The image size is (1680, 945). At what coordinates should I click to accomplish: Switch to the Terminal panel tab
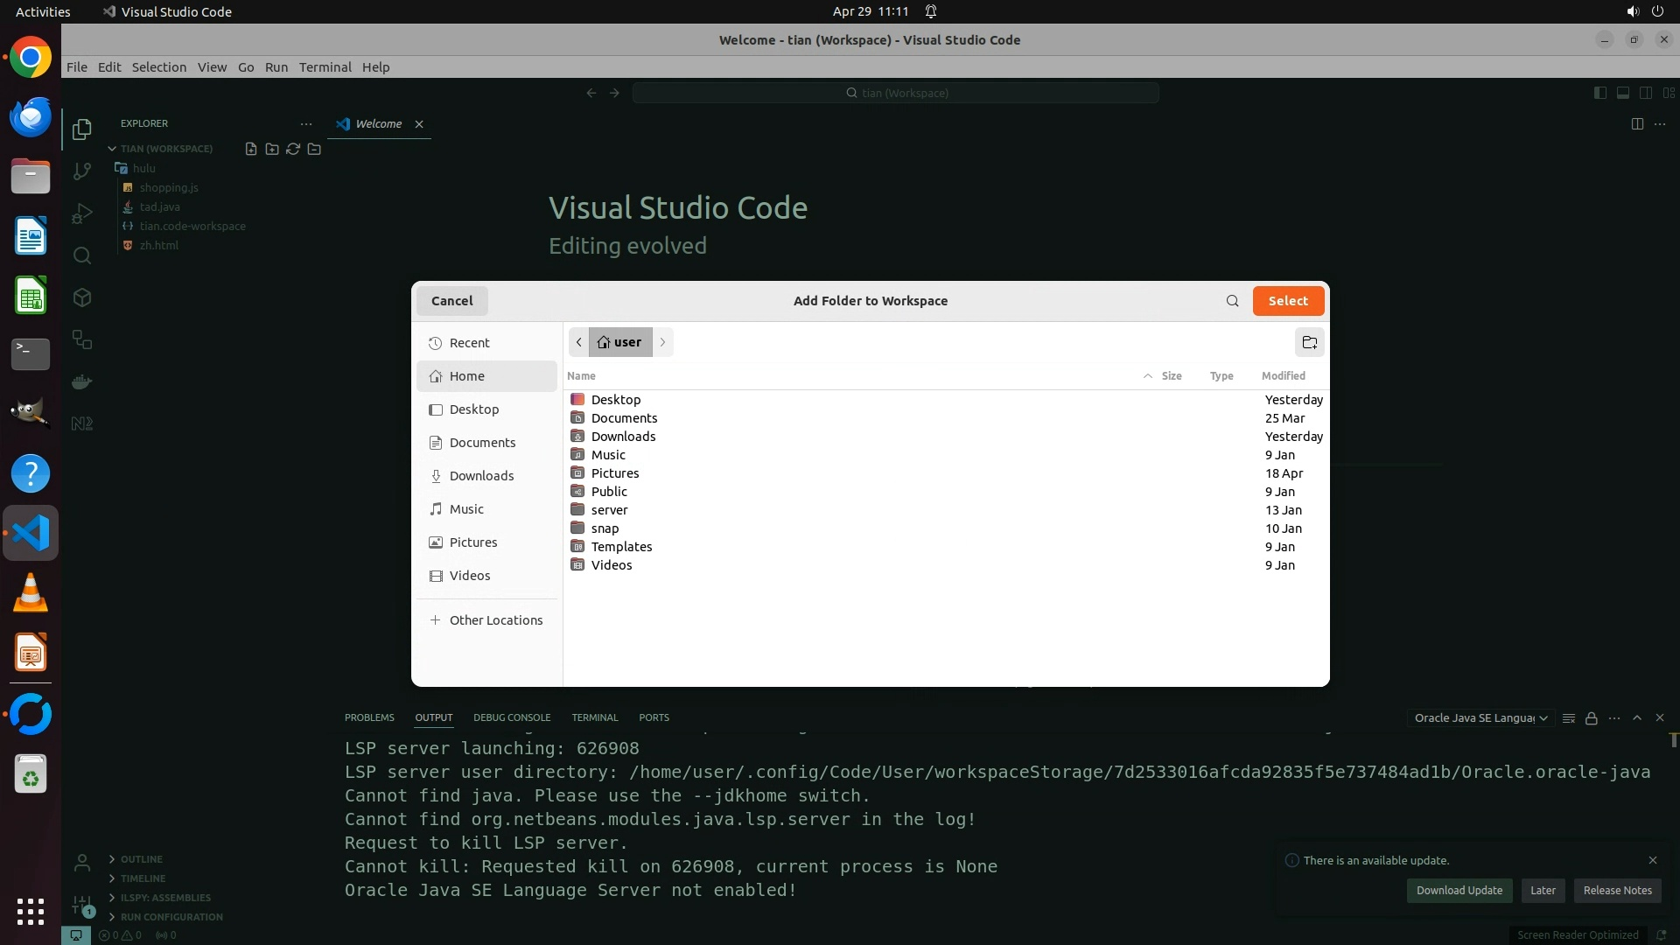pyautogui.click(x=594, y=717)
